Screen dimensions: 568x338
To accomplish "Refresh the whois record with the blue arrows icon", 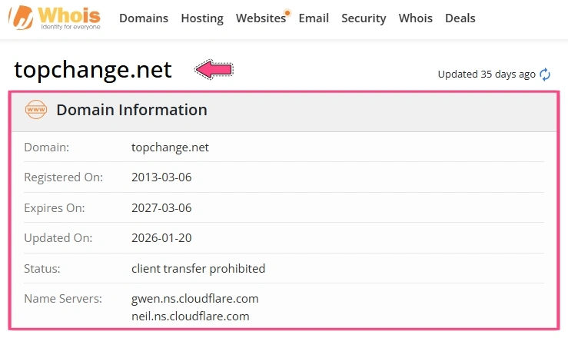I will tap(545, 75).
